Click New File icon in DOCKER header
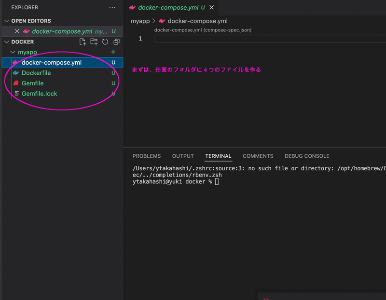The width and height of the screenshot is (386, 300). (83, 42)
